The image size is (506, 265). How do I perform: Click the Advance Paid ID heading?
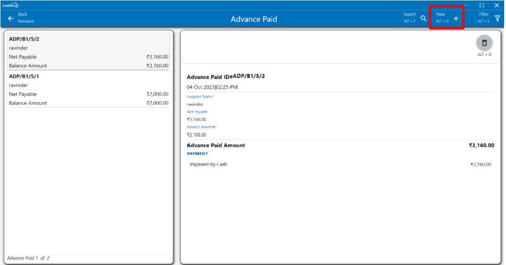click(x=226, y=76)
